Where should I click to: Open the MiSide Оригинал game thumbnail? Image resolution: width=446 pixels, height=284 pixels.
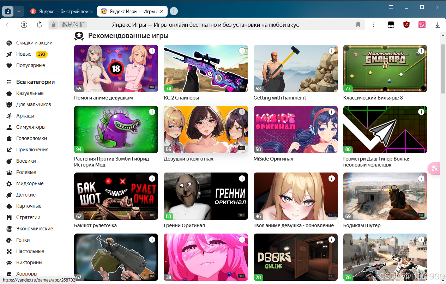296,129
